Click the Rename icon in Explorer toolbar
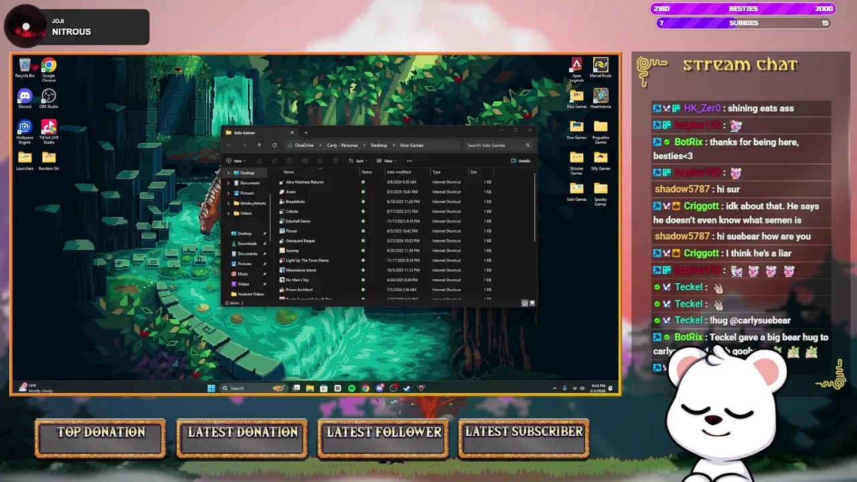 pyautogui.click(x=305, y=161)
